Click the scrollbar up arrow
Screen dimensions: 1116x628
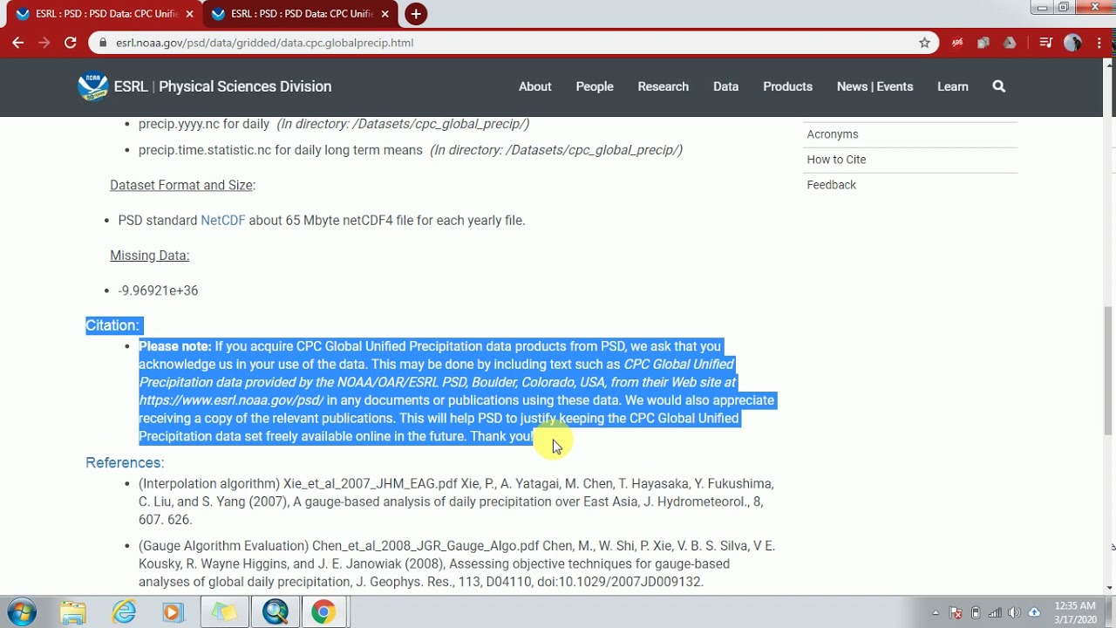click(x=1109, y=66)
